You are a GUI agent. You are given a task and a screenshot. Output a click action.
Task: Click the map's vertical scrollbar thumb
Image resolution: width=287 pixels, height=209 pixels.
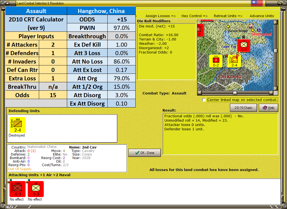pos(276,50)
